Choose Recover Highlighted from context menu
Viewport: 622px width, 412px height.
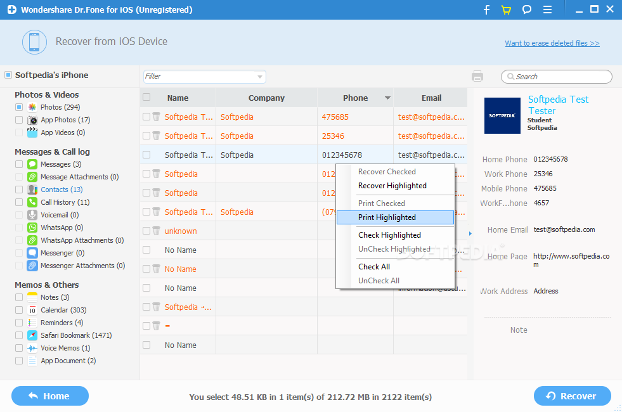pyautogui.click(x=395, y=186)
